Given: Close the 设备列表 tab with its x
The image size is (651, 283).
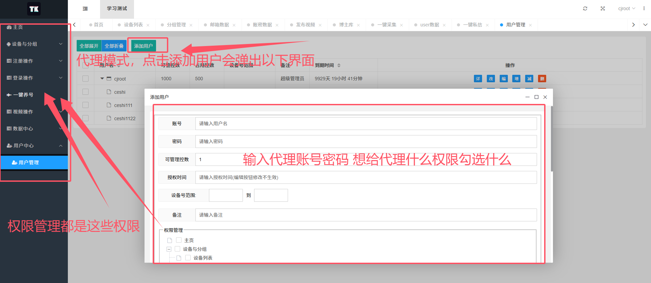Looking at the screenshot, I should tap(148, 25).
